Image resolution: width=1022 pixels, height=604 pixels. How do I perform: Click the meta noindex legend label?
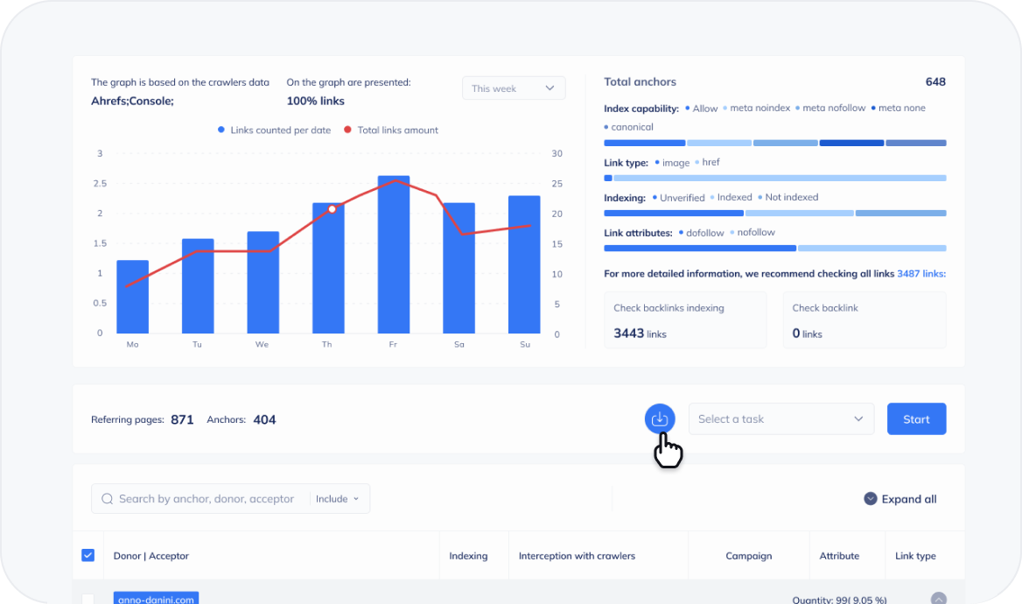coord(760,108)
